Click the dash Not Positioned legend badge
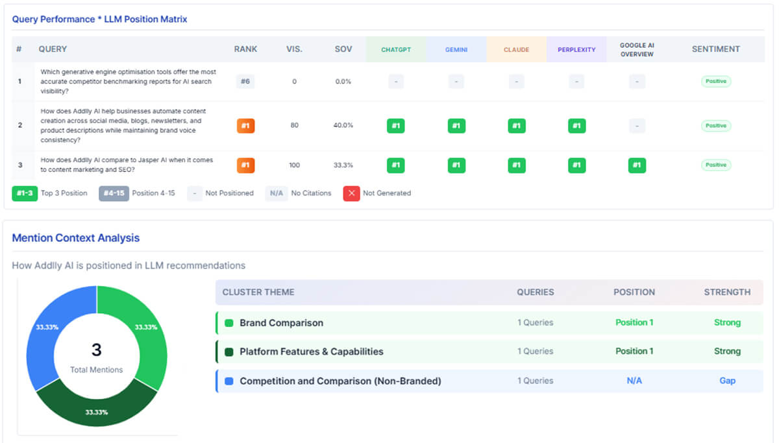779x443 pixels. [x=194, y=193]
